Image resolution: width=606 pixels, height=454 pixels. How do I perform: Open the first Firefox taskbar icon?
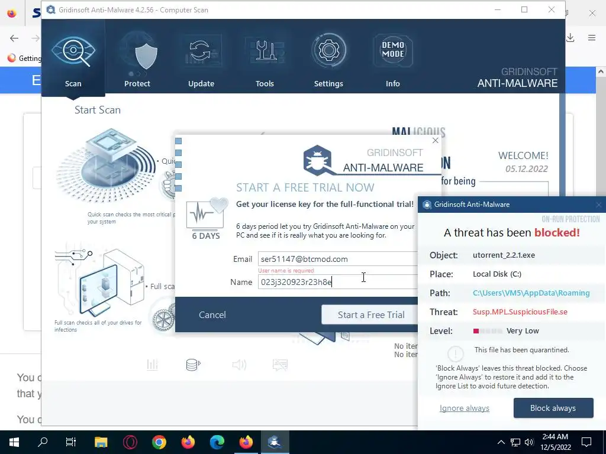(188, 442)
